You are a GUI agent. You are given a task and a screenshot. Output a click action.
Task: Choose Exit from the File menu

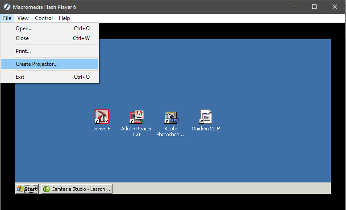coord(50,77)
